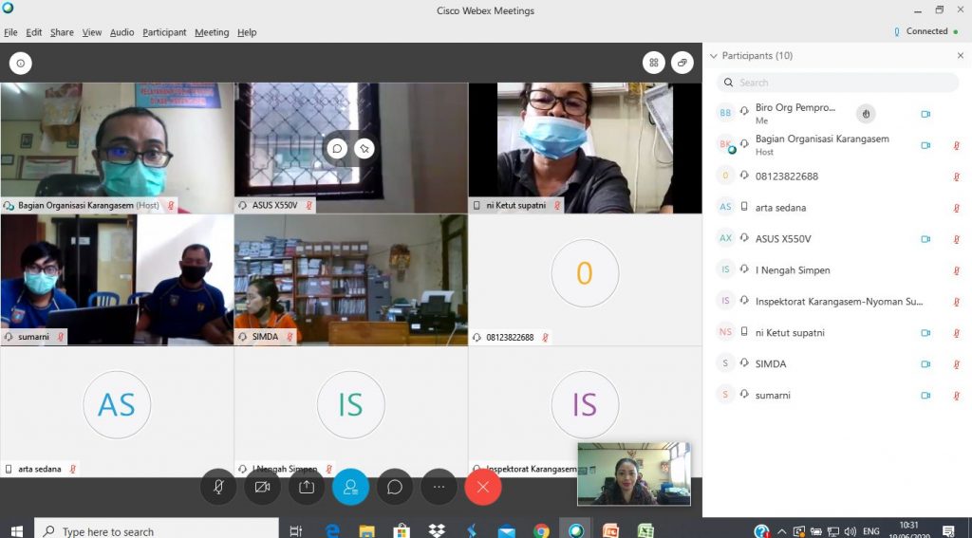Screen dimensions: 972x538
Task: Select arta sedana in participants list
Action: [780, 208]
